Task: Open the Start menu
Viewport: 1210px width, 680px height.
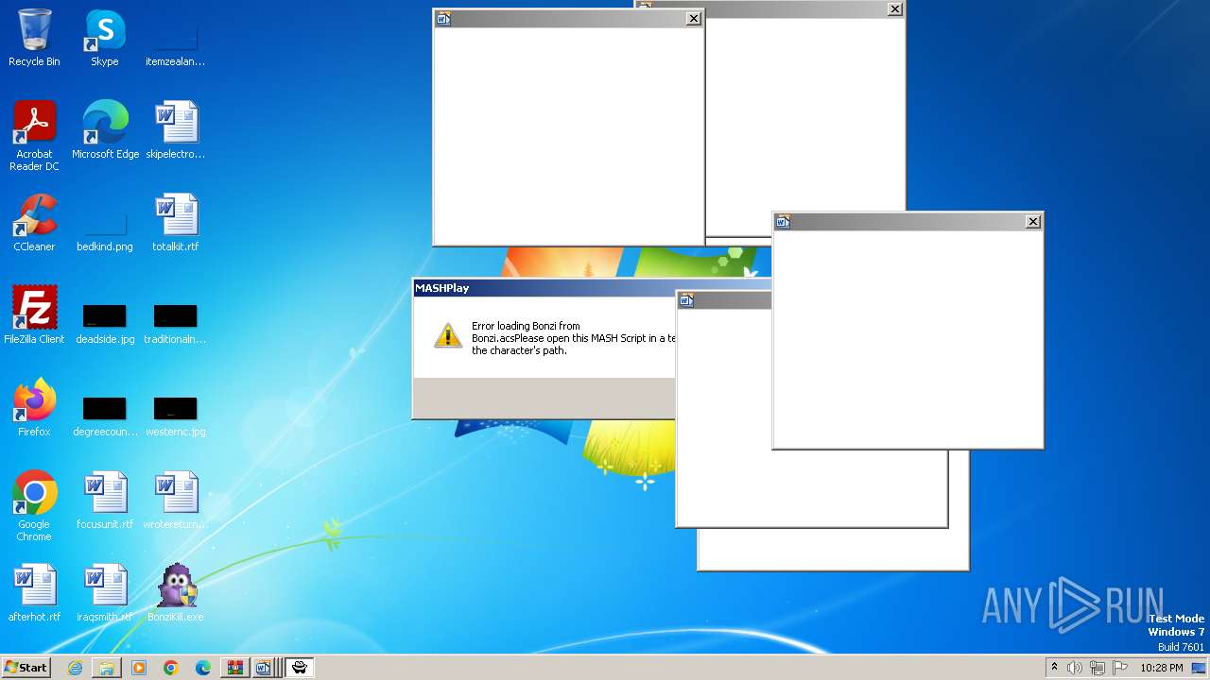Action: coord(26,668)
